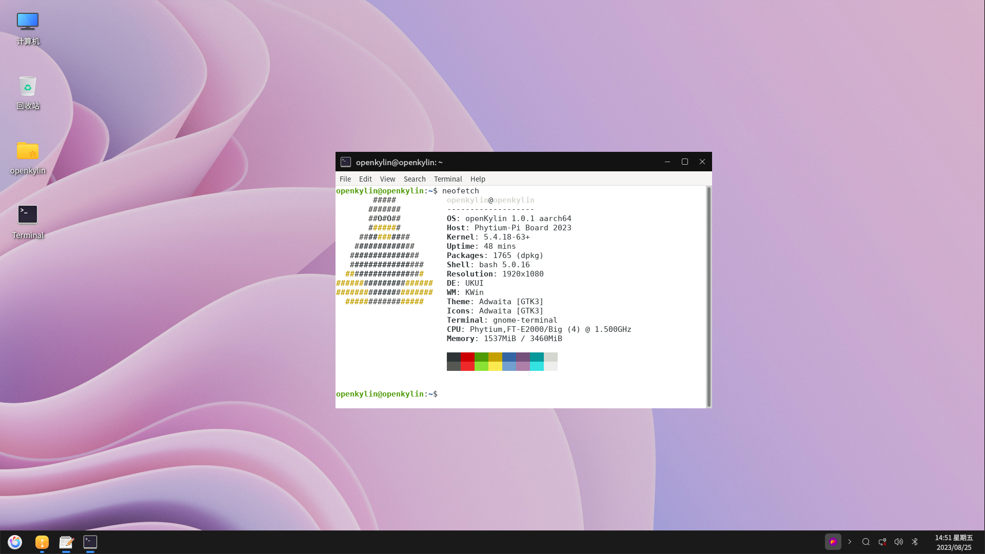Open the 计算机 desktop icon

28,28
